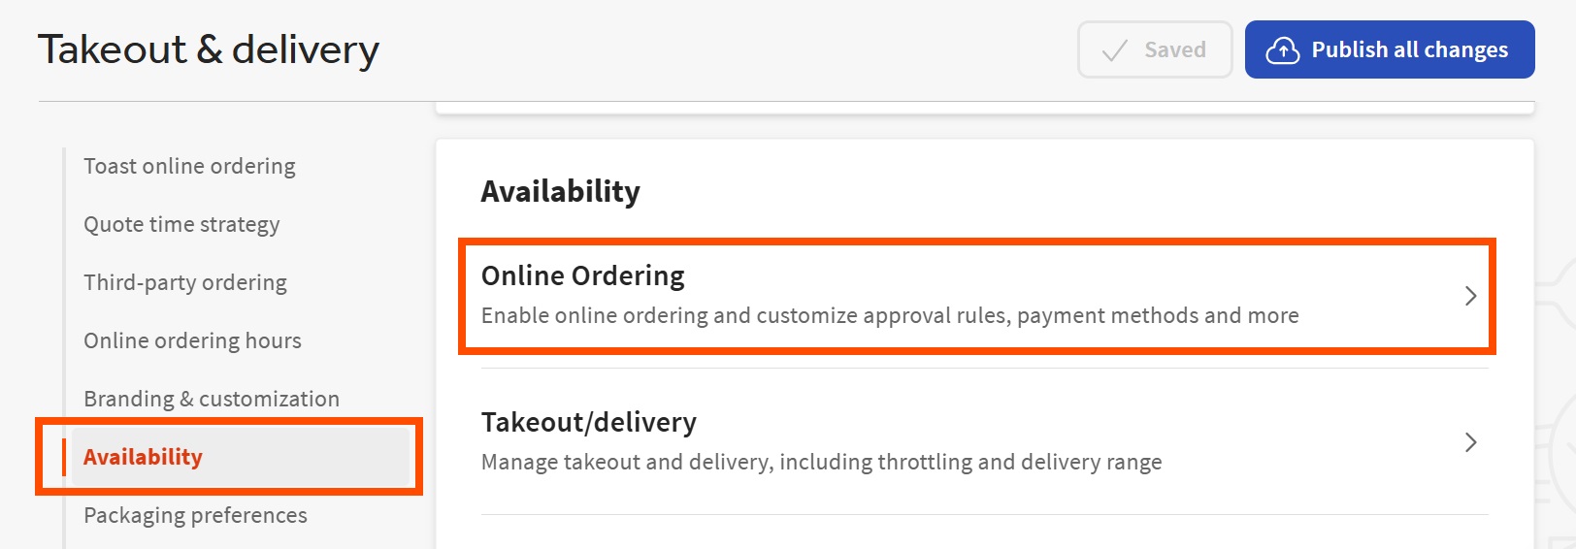Click the Saved status text
This screenshot has height=549, width=1576.
point(1174,50)
